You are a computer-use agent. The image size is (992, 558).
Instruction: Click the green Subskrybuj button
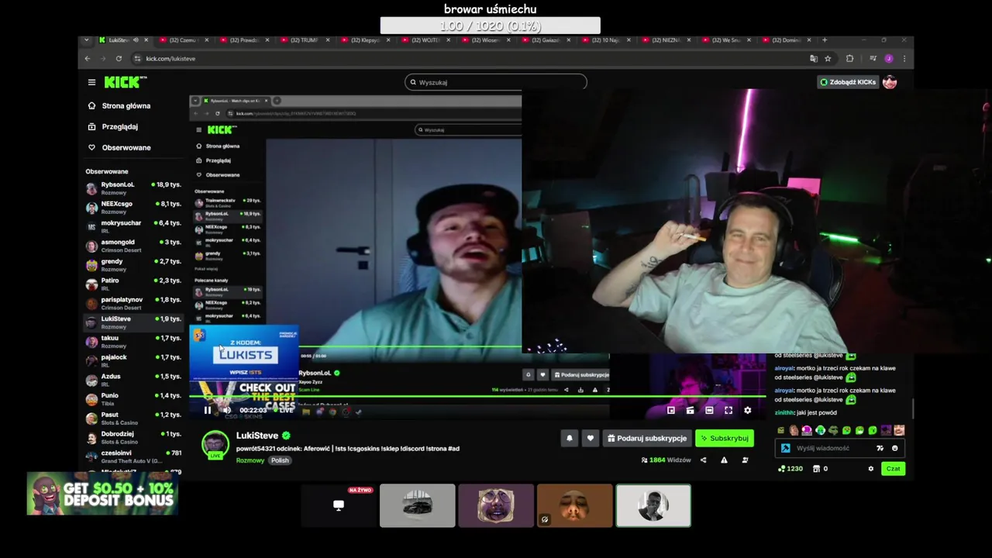[x=725, y=438]
